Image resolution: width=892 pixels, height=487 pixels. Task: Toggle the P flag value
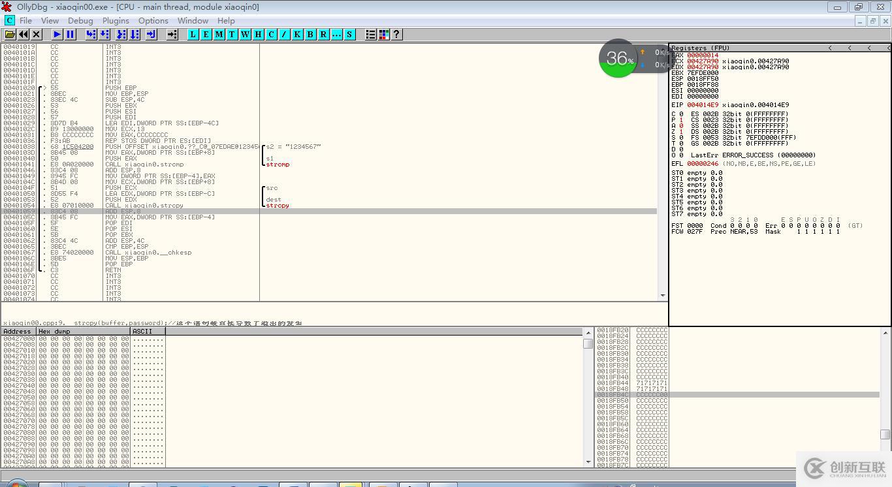681,120
